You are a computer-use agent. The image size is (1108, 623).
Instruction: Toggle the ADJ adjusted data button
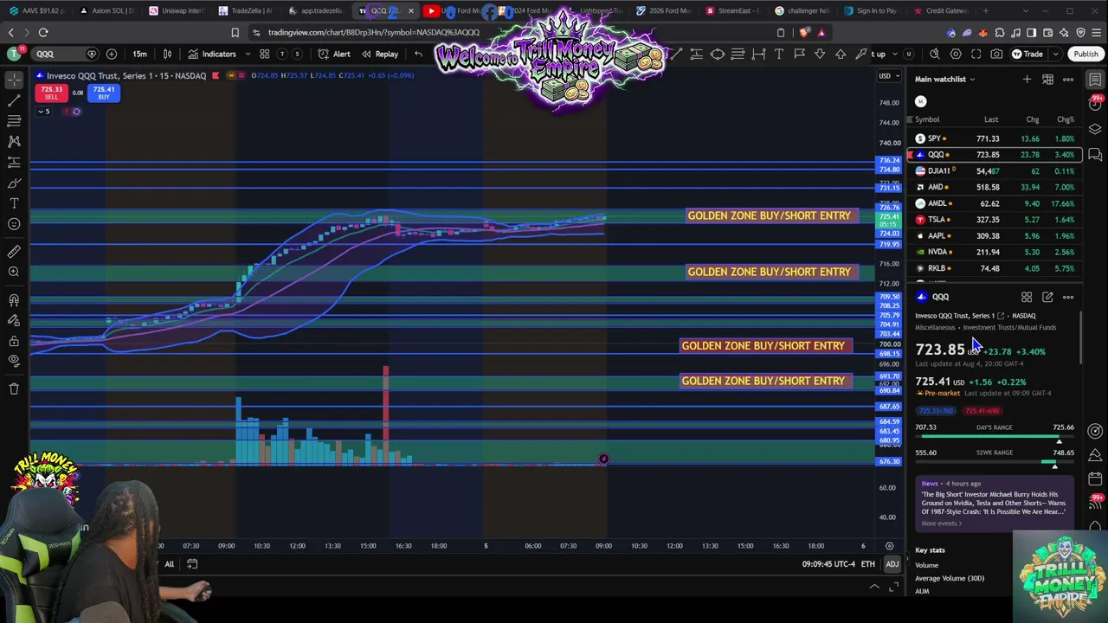click(892, 564)
